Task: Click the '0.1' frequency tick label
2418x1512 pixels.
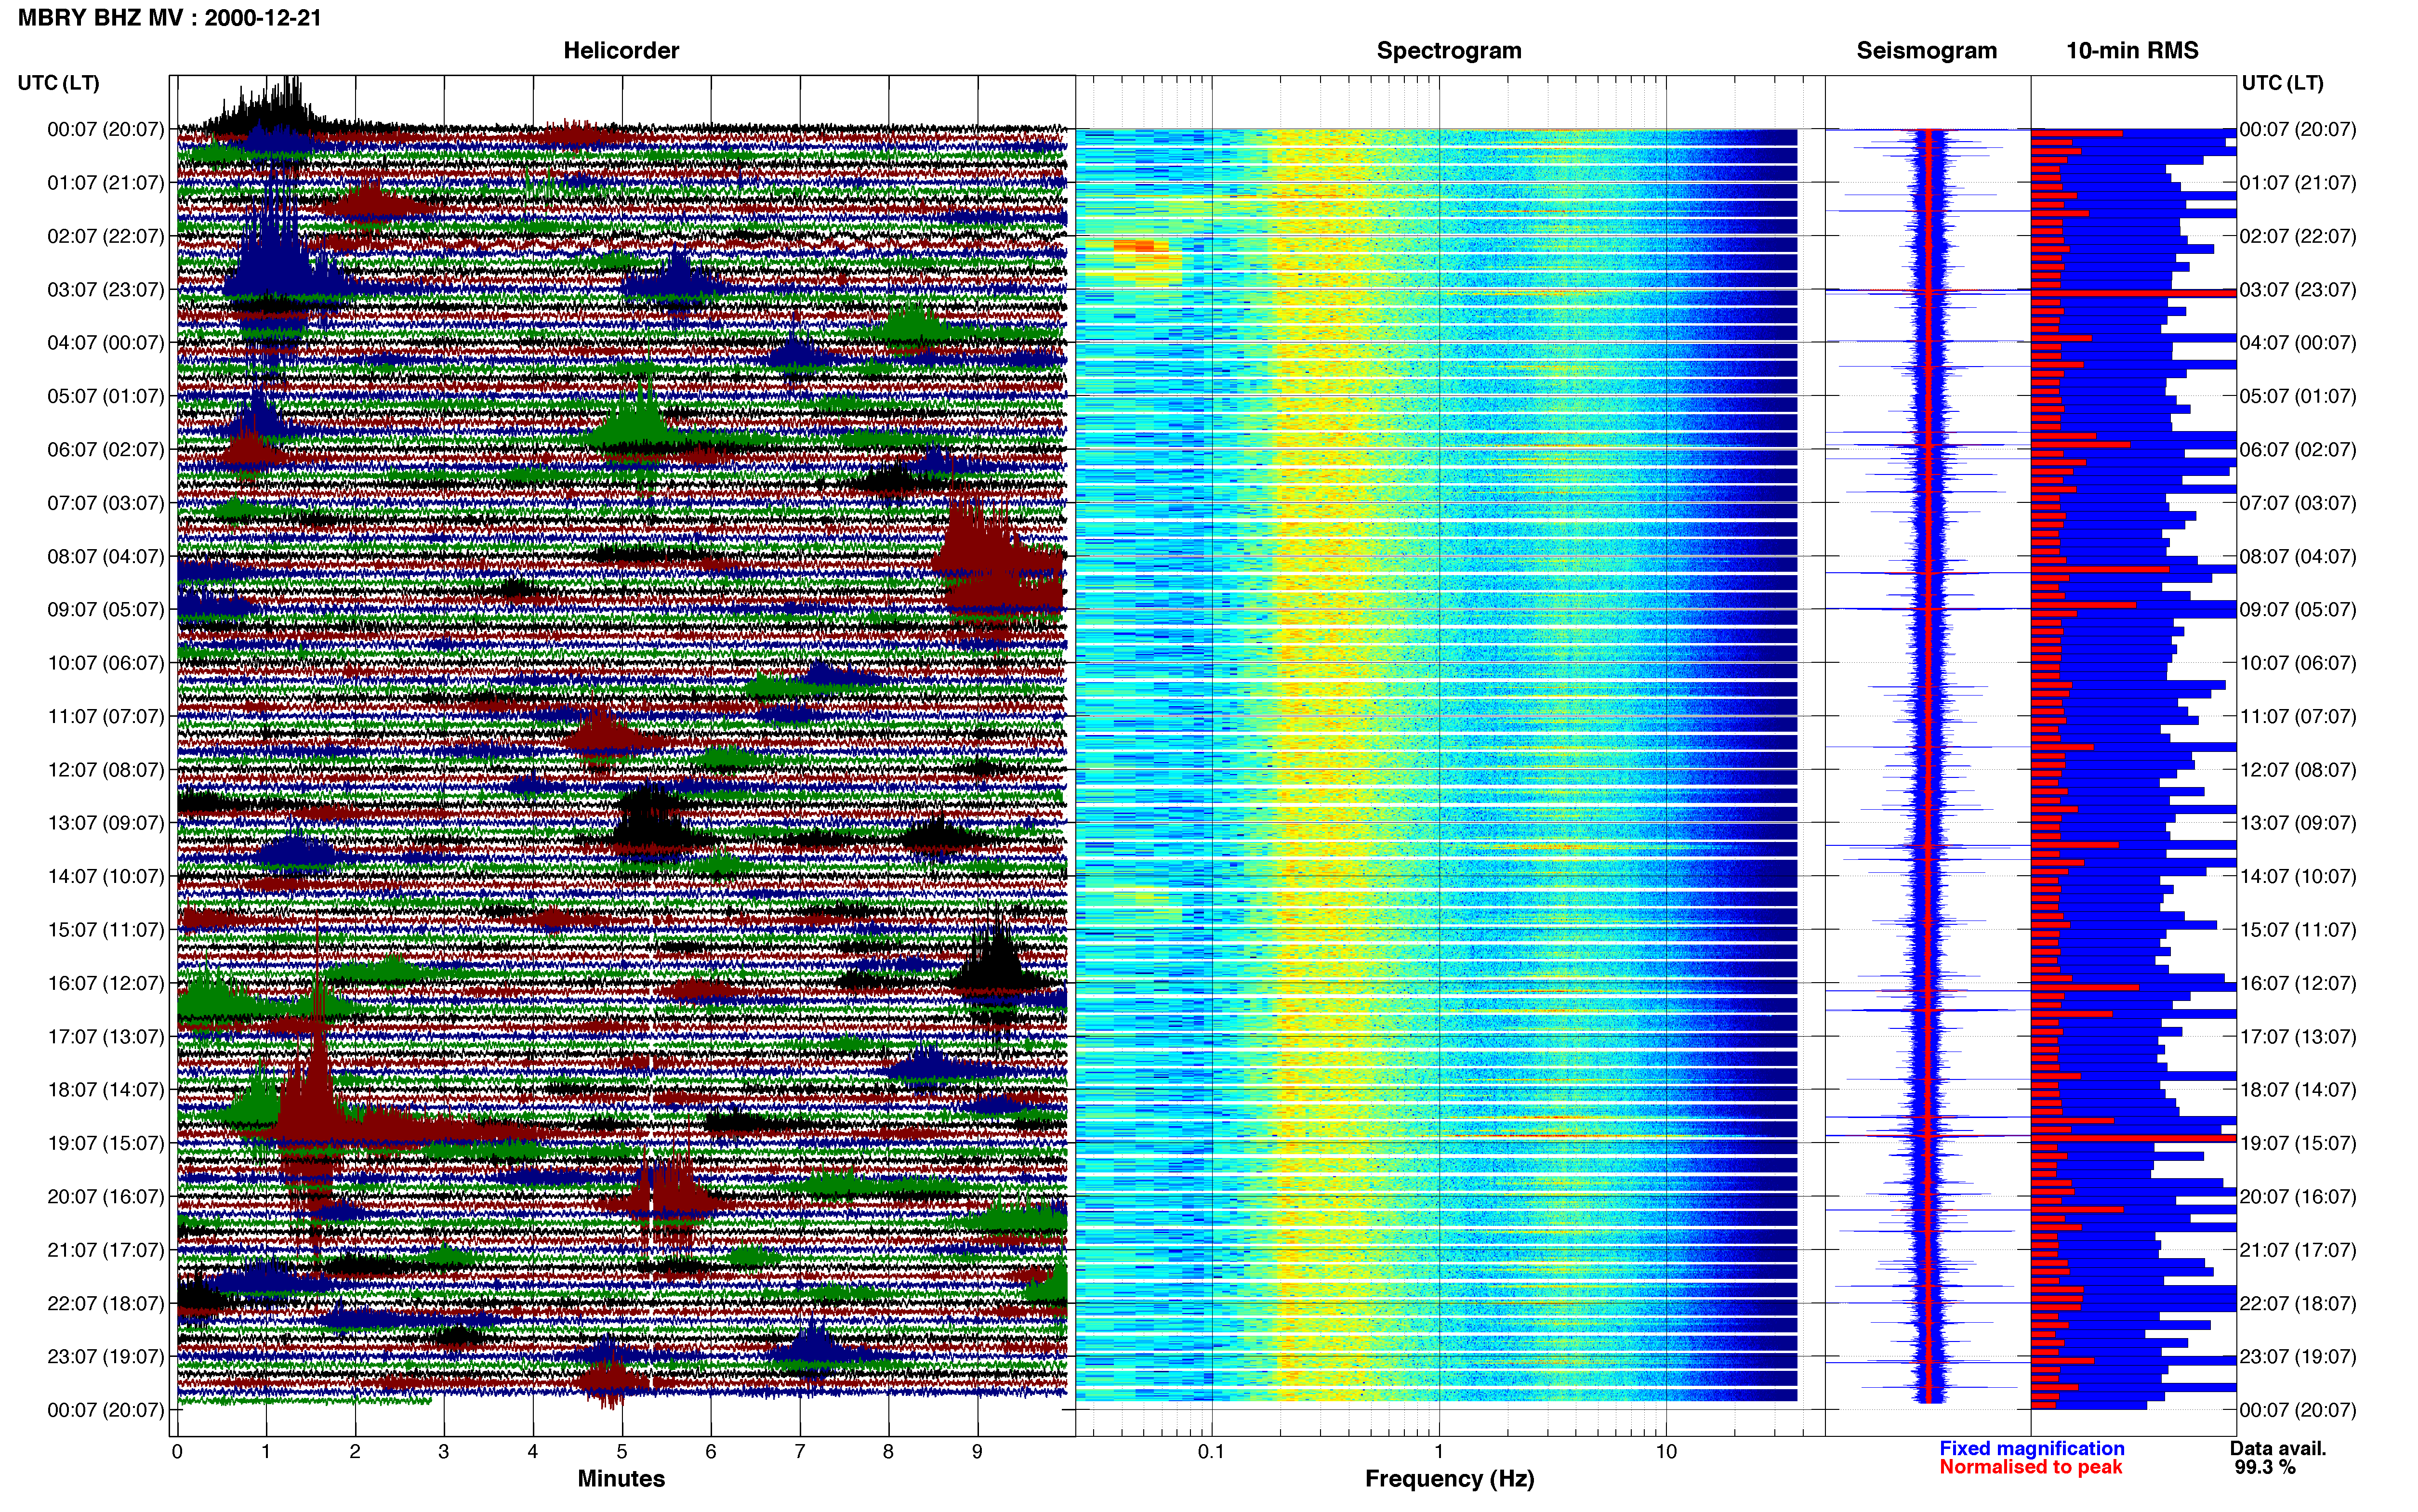Action: click(1211, 1452)
